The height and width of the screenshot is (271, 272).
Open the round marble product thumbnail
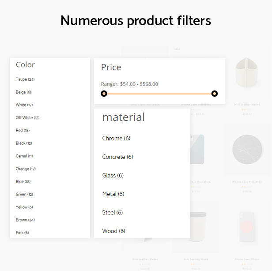pyautogui.click(x=248, y=149)
